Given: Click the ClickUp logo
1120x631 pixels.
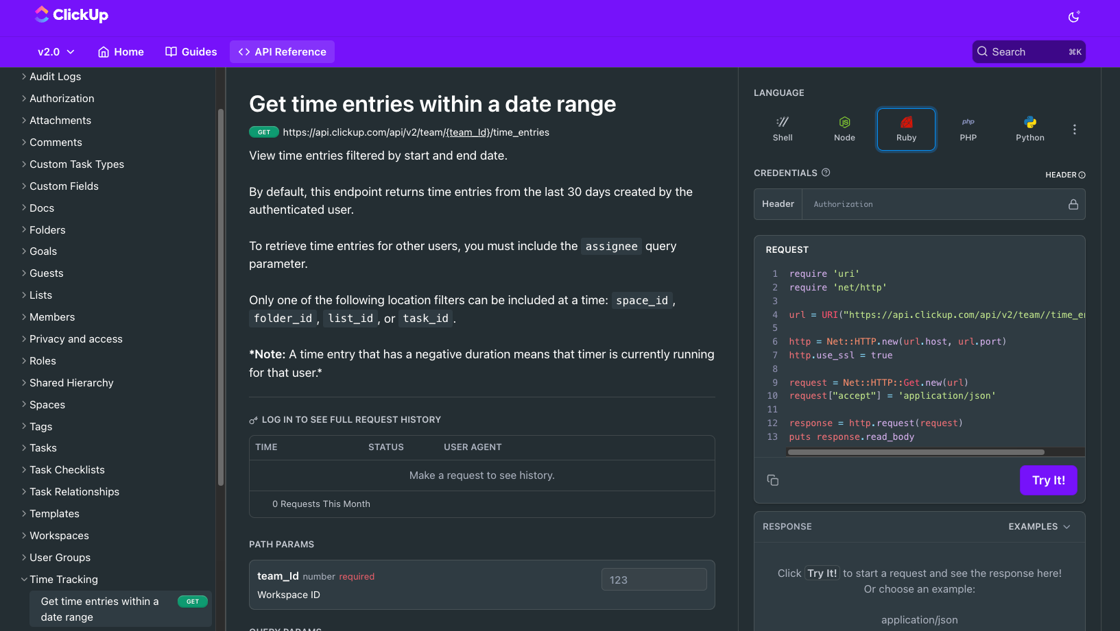Looking at the screenshot, I should pos(71,14).
